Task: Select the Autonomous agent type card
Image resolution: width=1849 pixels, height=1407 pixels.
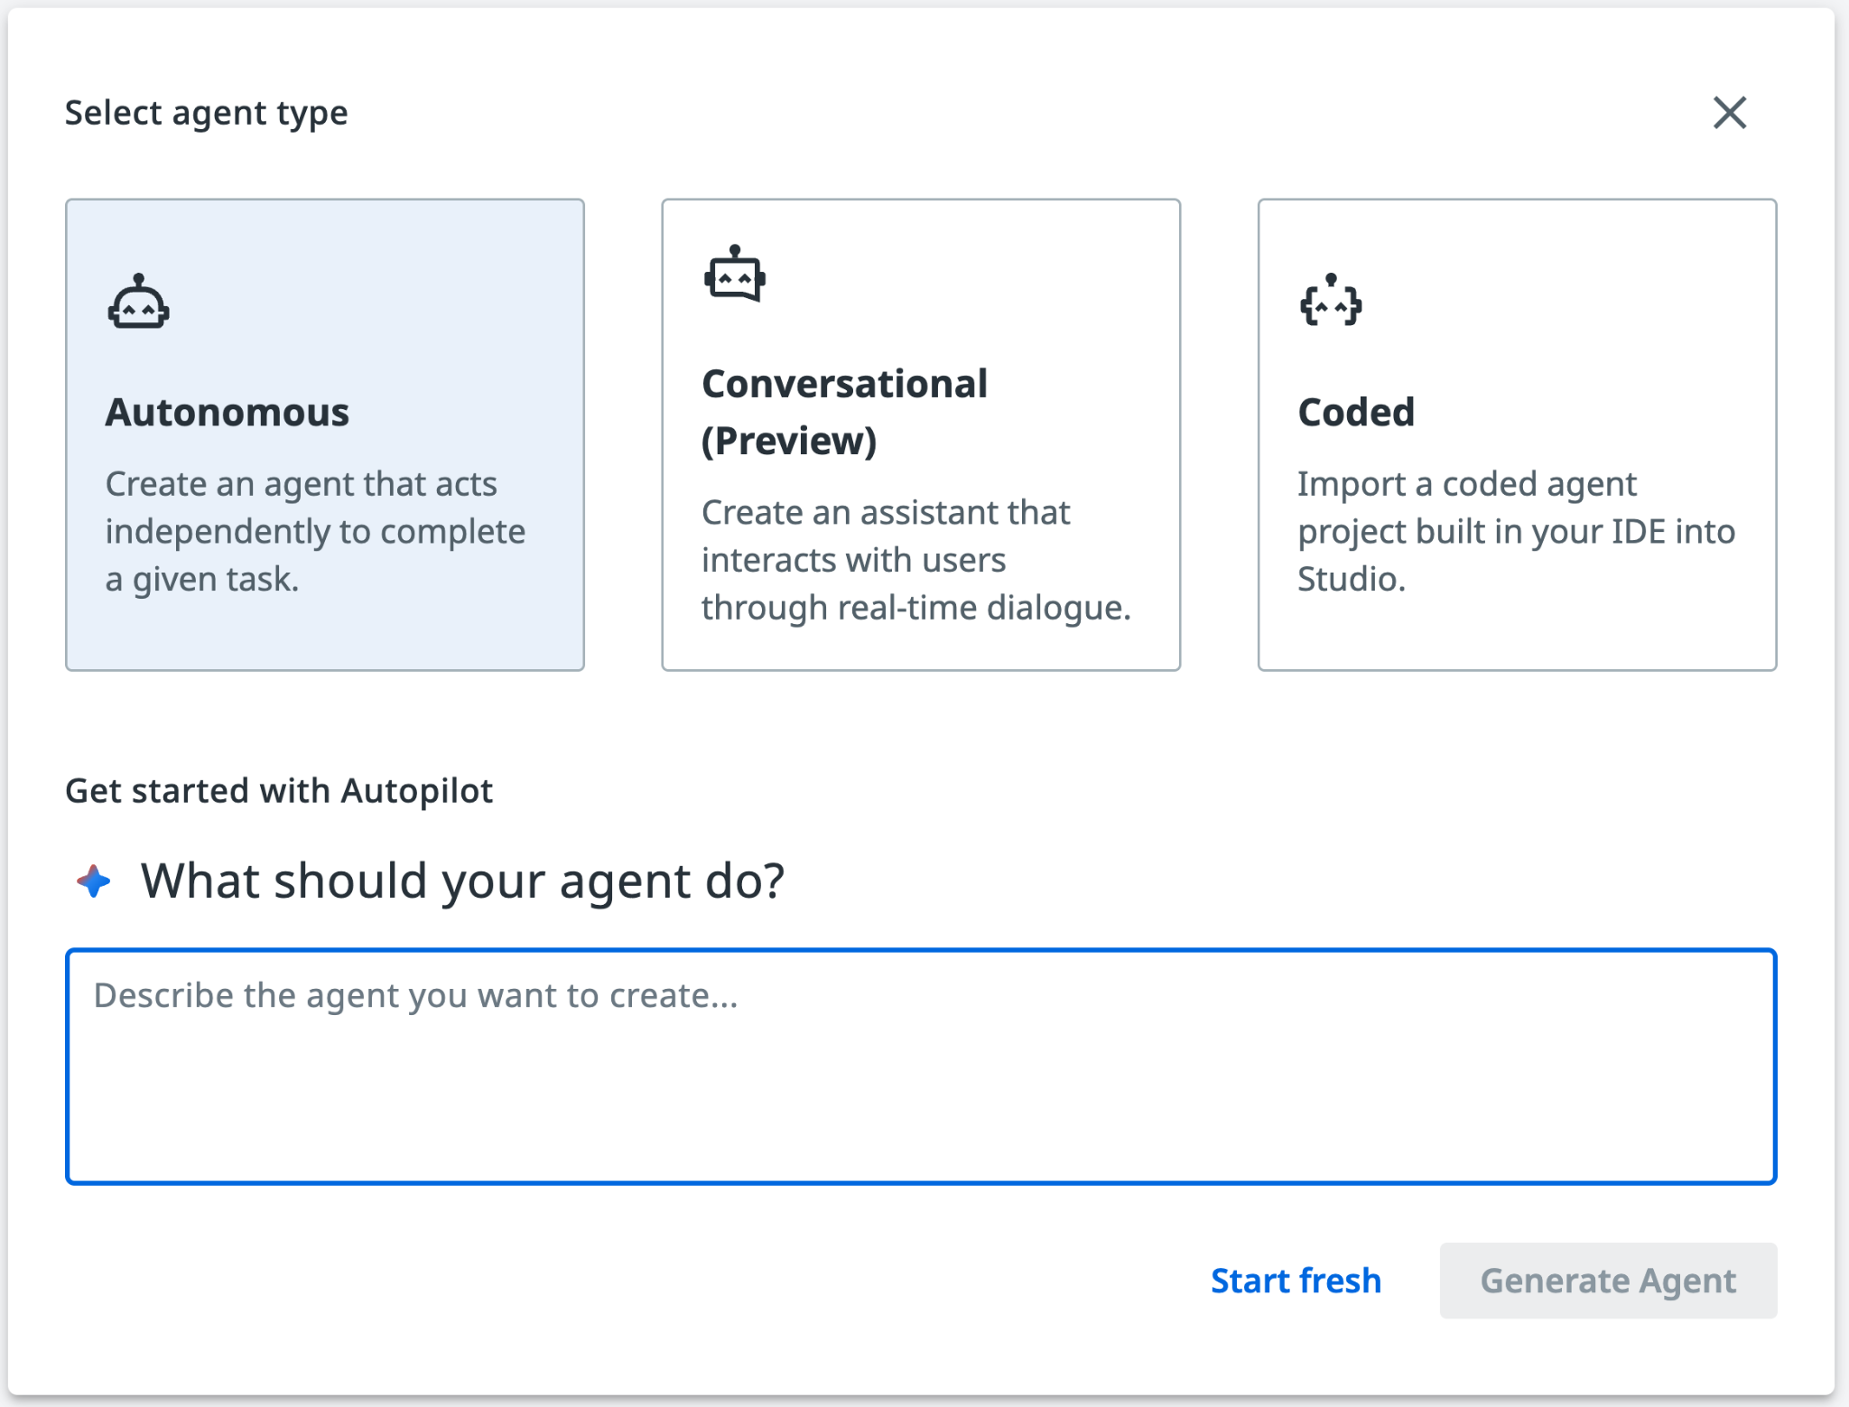Action: pyautogui.click(x=325, y=434)
